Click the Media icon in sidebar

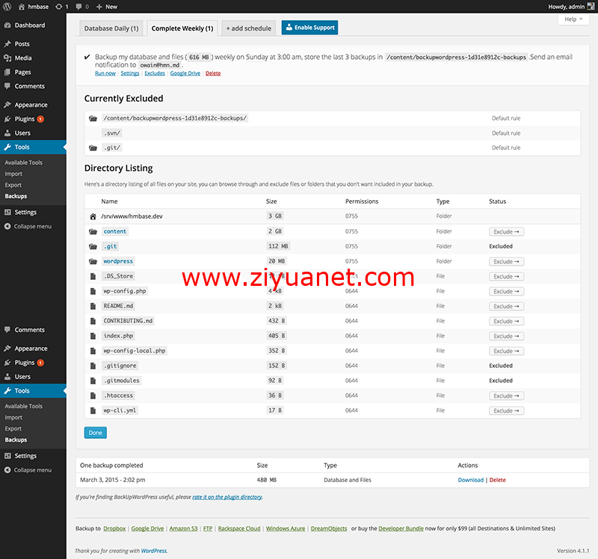(x=7, y=58)
